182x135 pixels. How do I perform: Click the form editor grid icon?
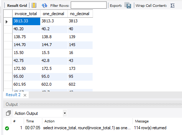click(x=34, y=5)
